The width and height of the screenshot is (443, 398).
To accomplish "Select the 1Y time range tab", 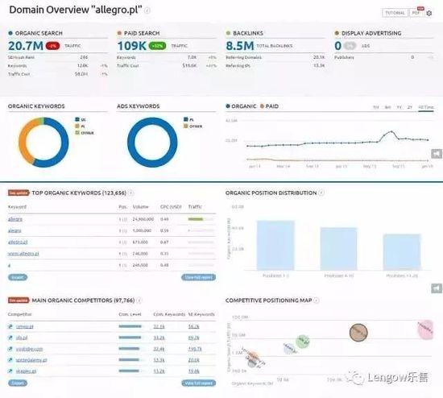I will tap(400, 107).
